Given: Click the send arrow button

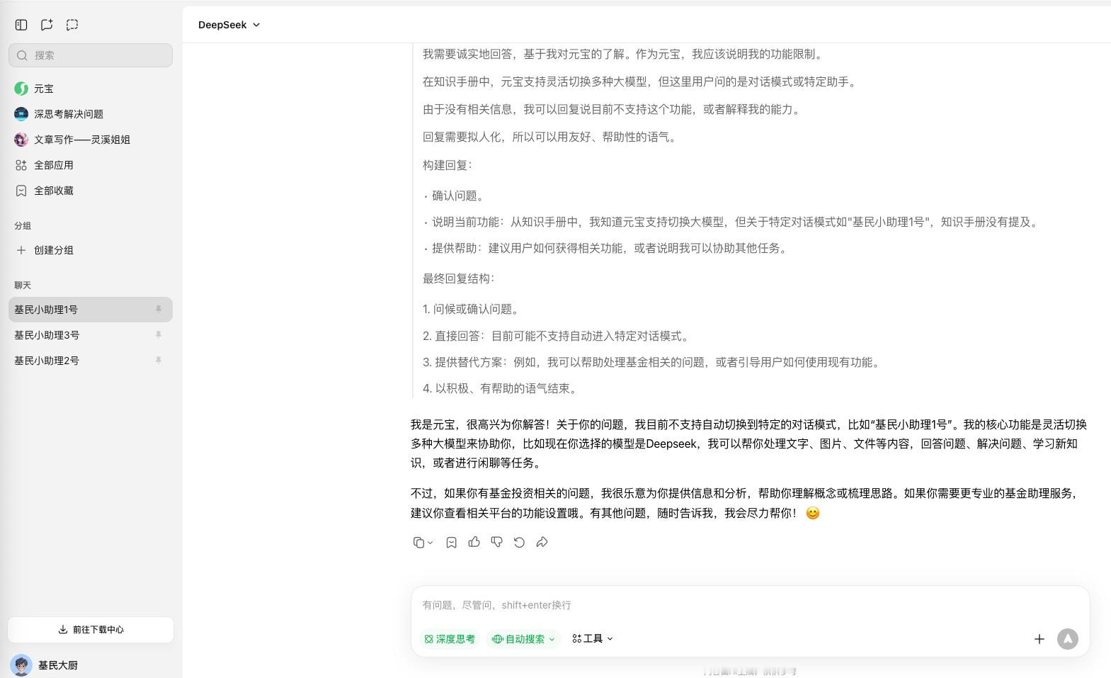Looking at the screenshot, I should 1068,639.
